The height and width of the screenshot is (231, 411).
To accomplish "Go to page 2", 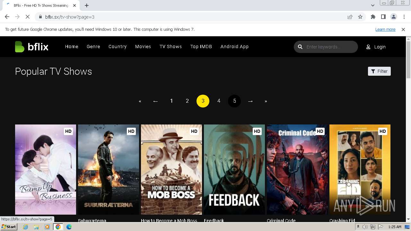I will (x=187, y=101).
